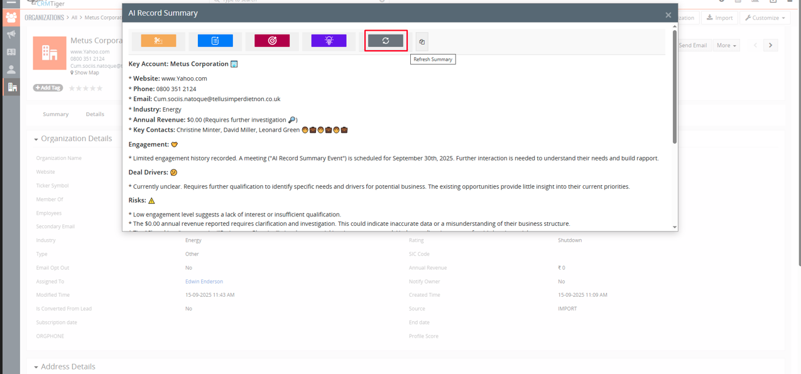Image resolution: width=801 pixels, height=374 pixels.
Task: Open the More dropdown menu
Action: coord(726,45)
